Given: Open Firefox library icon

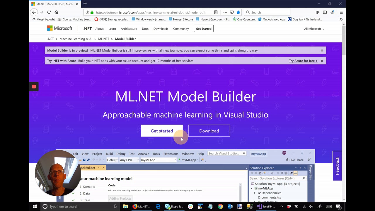Looking at the screenshot, I should pos(318,12).
